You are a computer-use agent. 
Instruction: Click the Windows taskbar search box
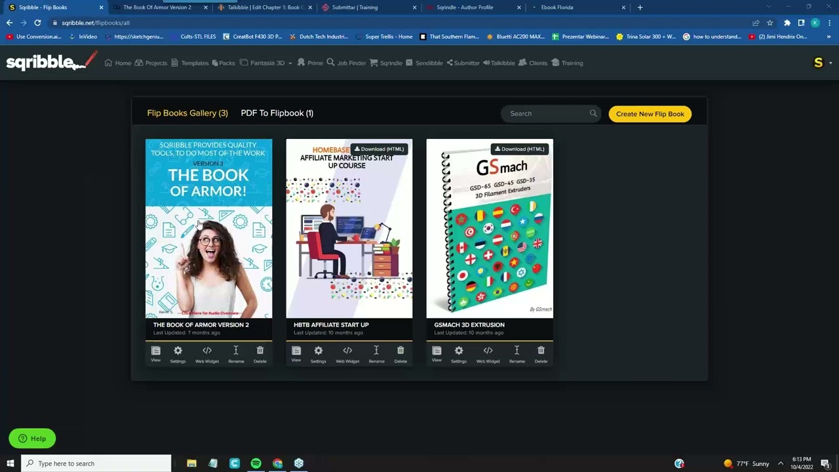[96, 463]
